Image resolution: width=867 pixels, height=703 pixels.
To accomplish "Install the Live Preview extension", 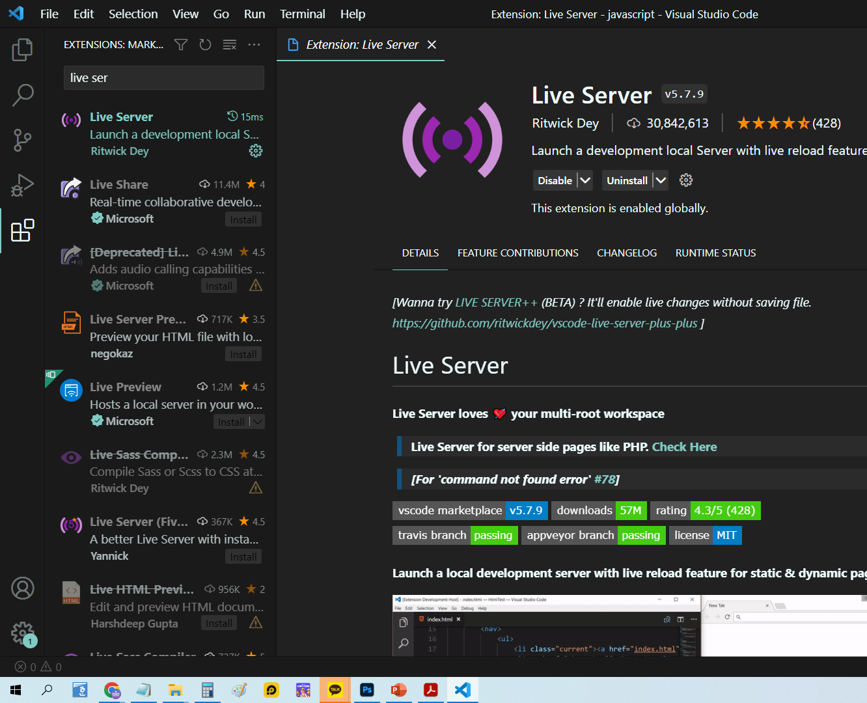I will 231,422.
